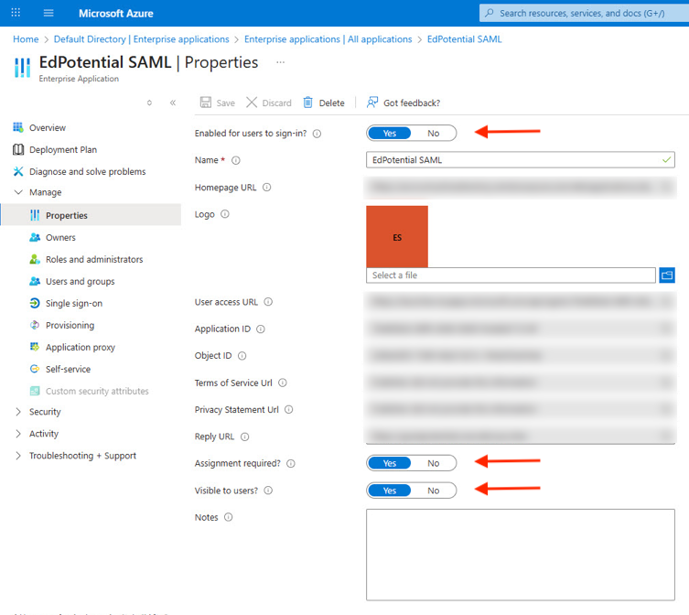The image size is (689, 615).
Task: Expand the Security section
Action: pos(18,412)
